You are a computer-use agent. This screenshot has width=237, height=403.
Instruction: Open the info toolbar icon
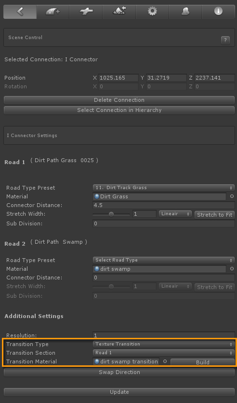click(218, 12)
